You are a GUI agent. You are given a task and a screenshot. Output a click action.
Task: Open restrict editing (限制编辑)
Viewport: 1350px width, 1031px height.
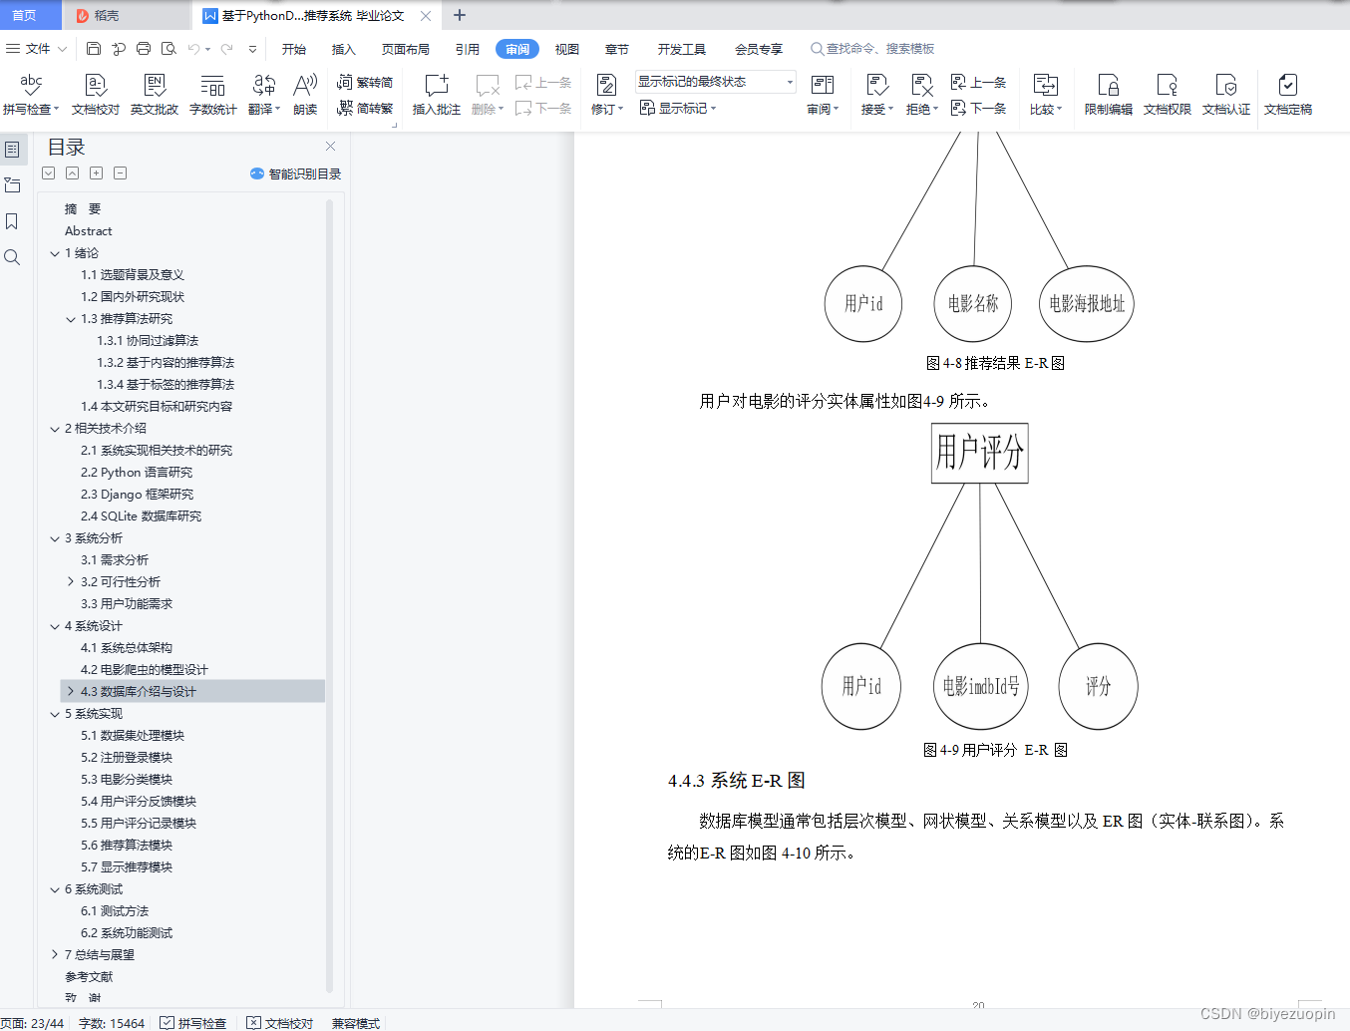coord(1108,95)
